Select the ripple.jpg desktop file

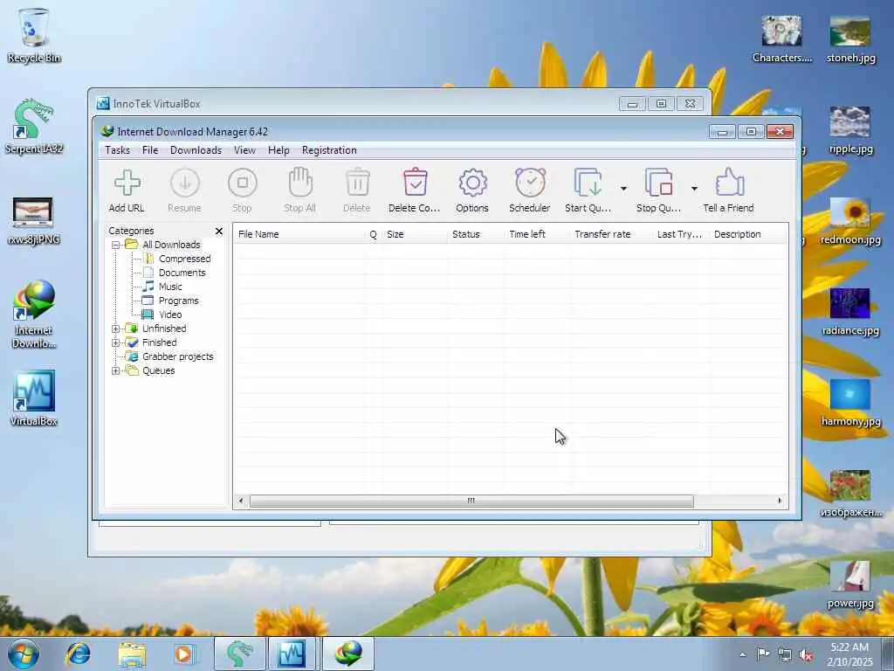850,130
